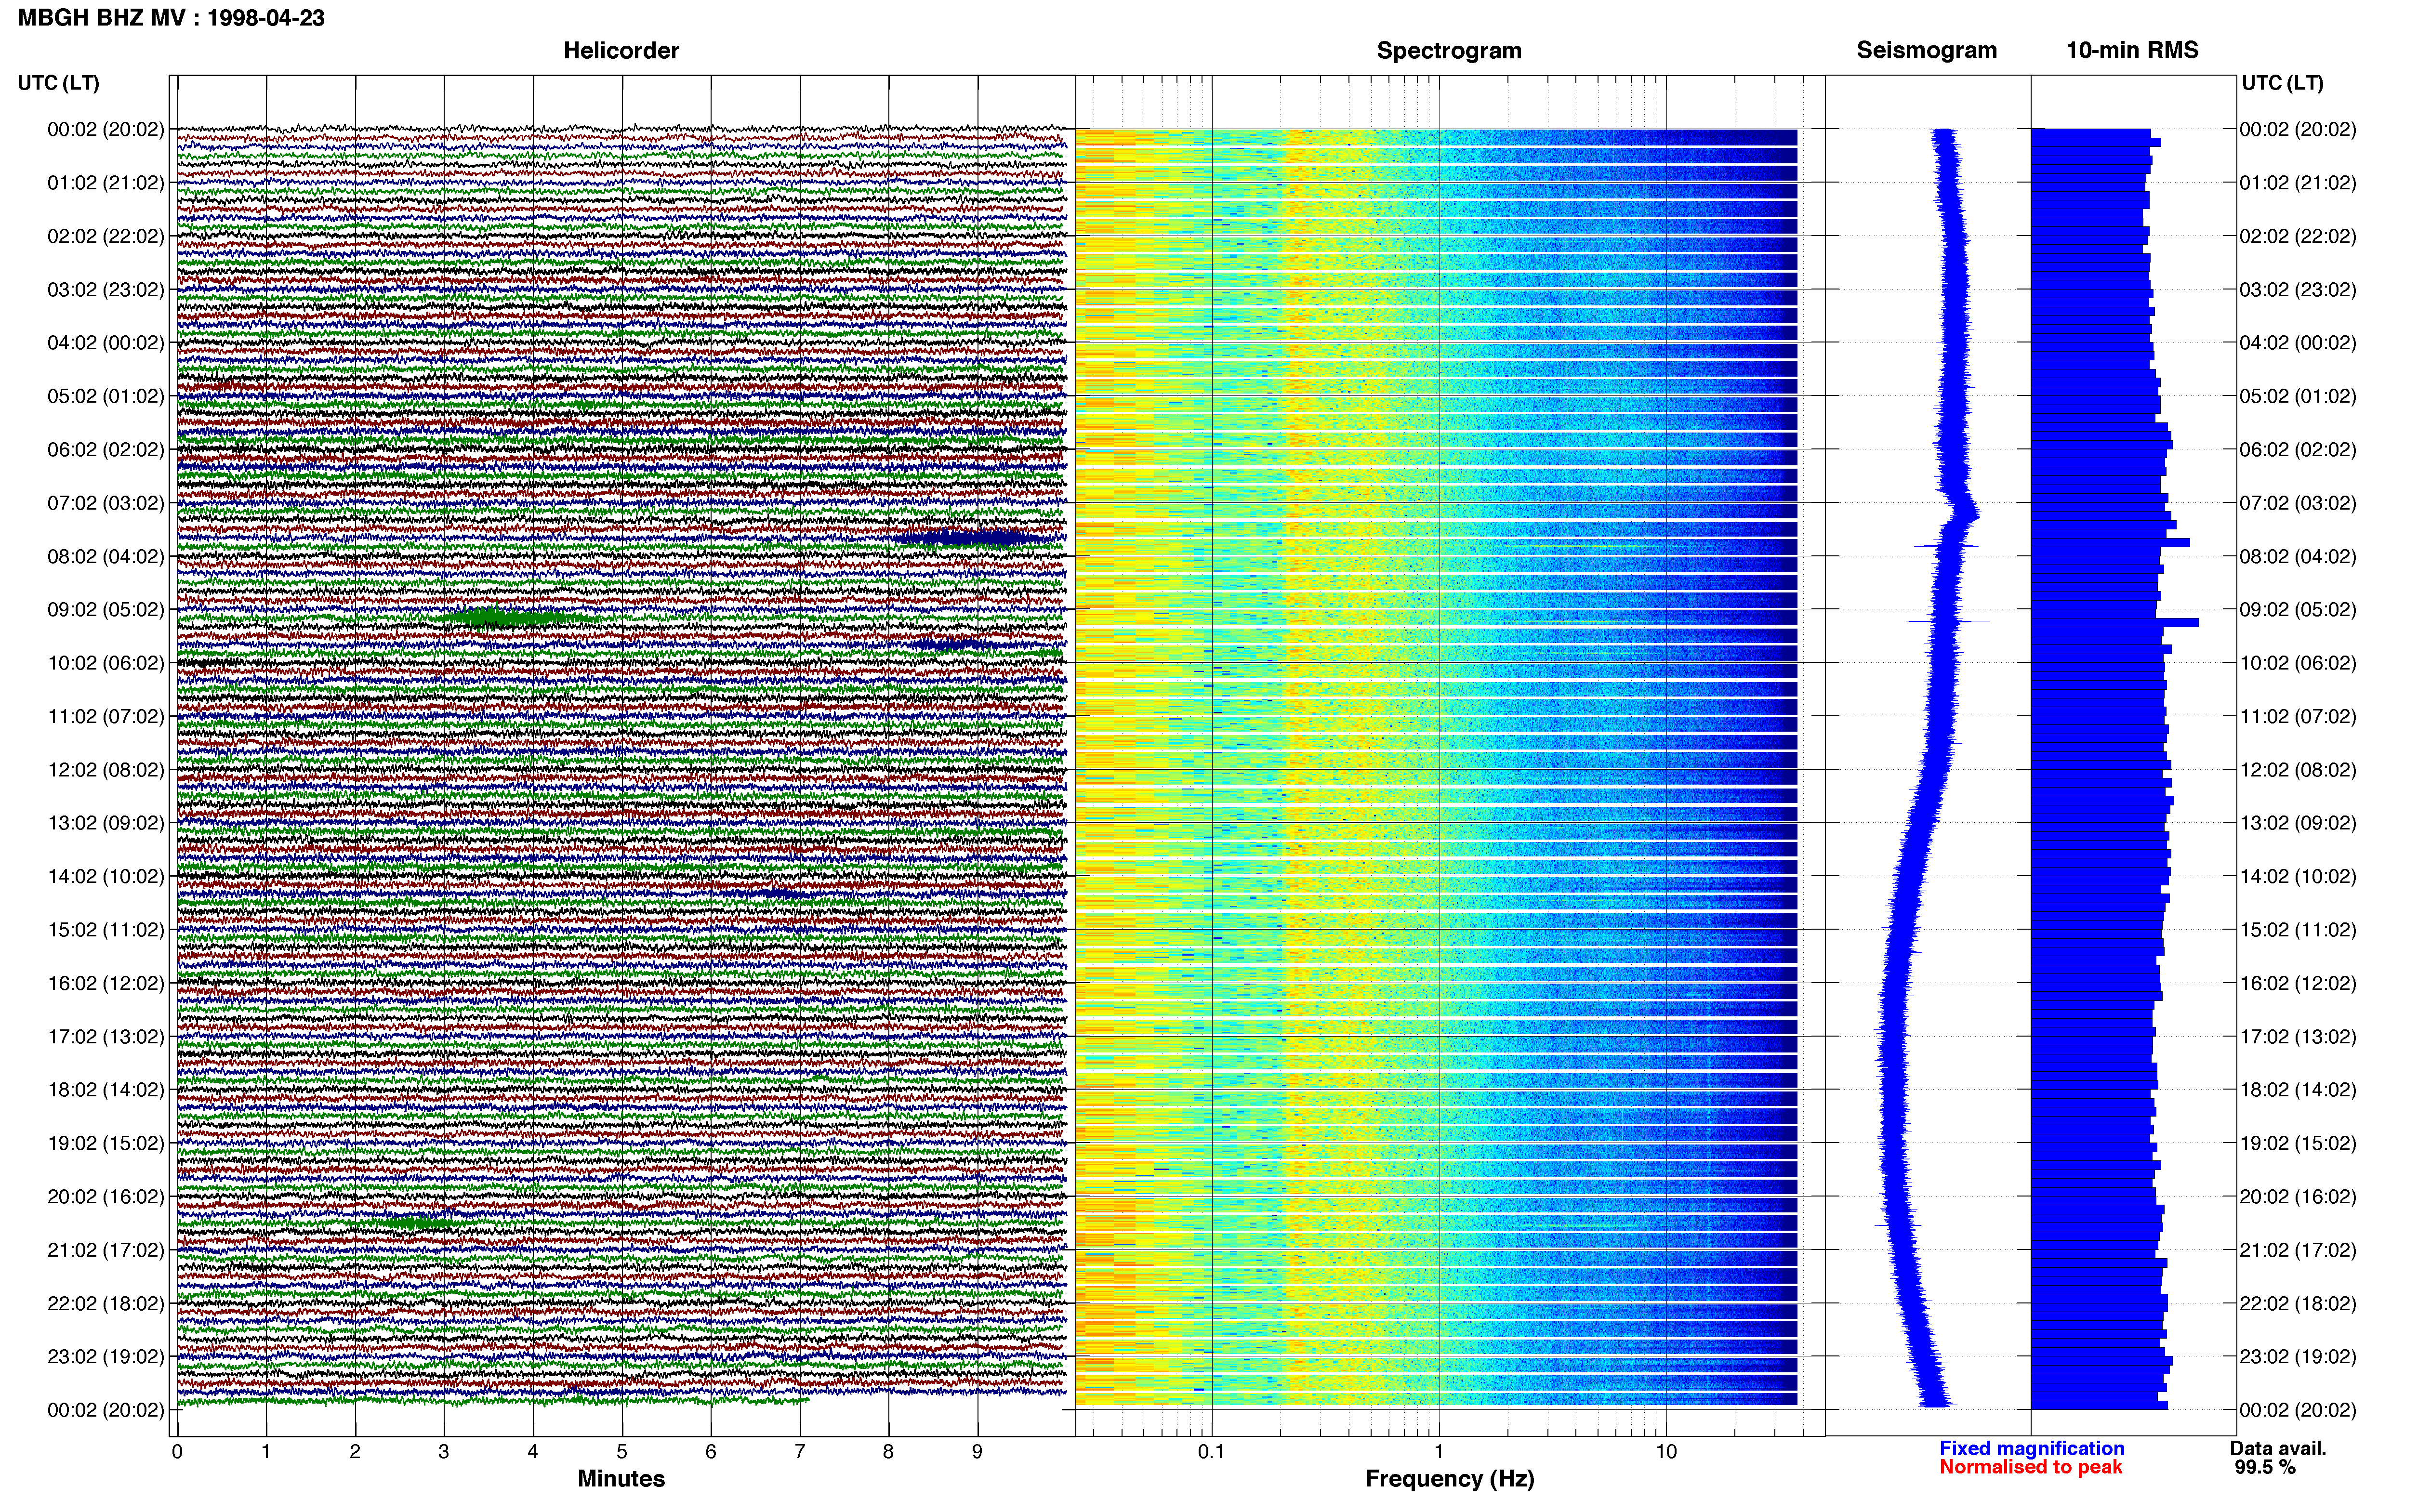Click right-side time label '01:02 (21:02)'

tap(2298, 183)
